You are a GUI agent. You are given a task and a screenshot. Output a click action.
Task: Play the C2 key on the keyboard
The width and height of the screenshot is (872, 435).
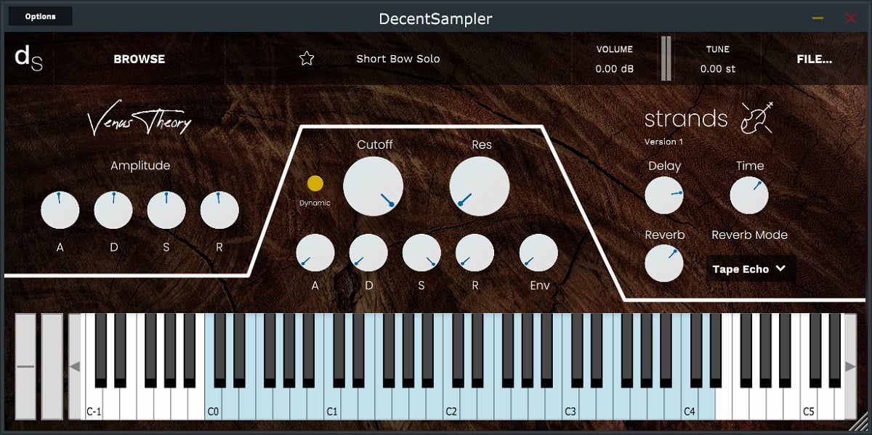pyautogui.click(x=451, y=403)
